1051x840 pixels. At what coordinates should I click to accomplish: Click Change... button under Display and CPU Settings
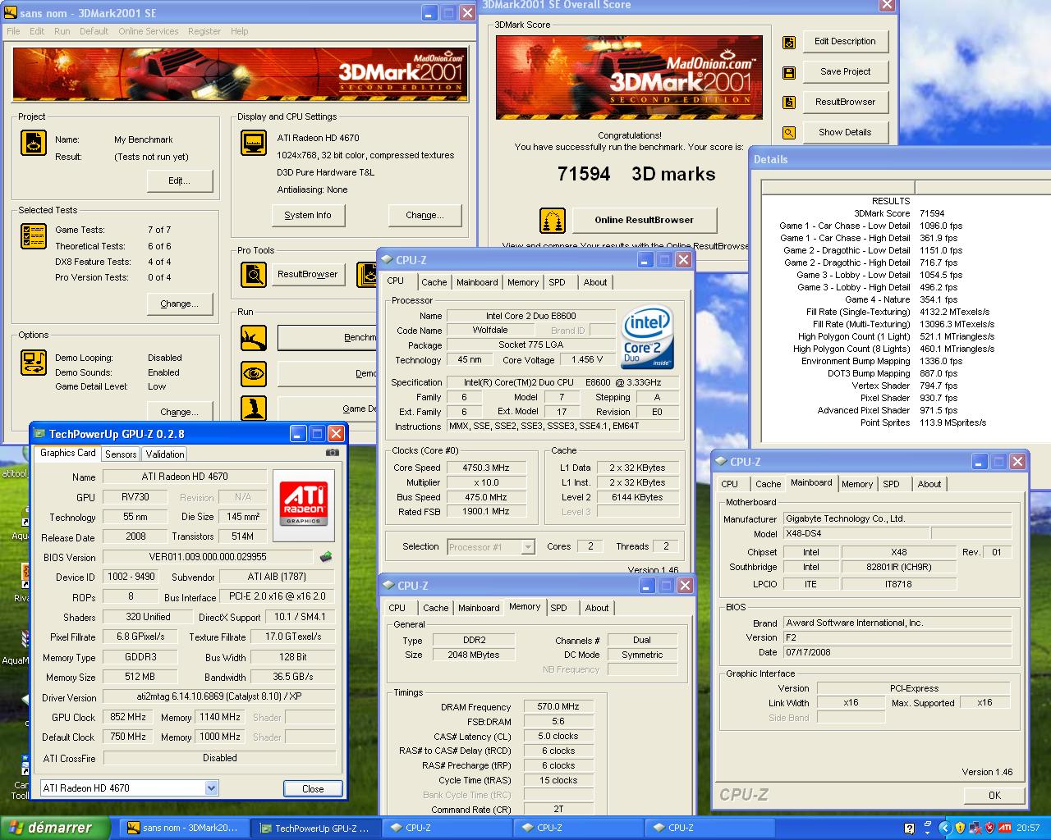click(x=425, y=215)
